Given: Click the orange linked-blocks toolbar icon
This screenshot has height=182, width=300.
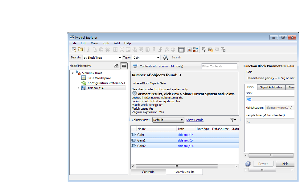Looking at the screenshot, I should point(211,50).
